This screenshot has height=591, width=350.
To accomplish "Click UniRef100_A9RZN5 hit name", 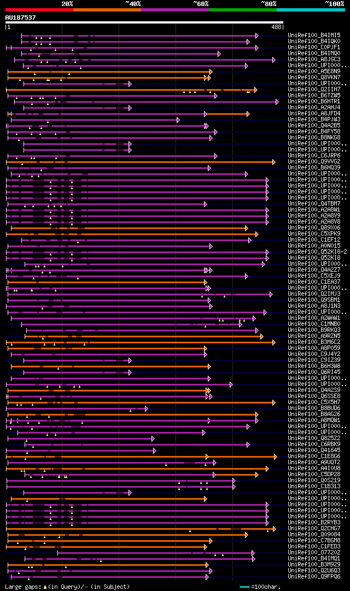I will click(314, 336).
